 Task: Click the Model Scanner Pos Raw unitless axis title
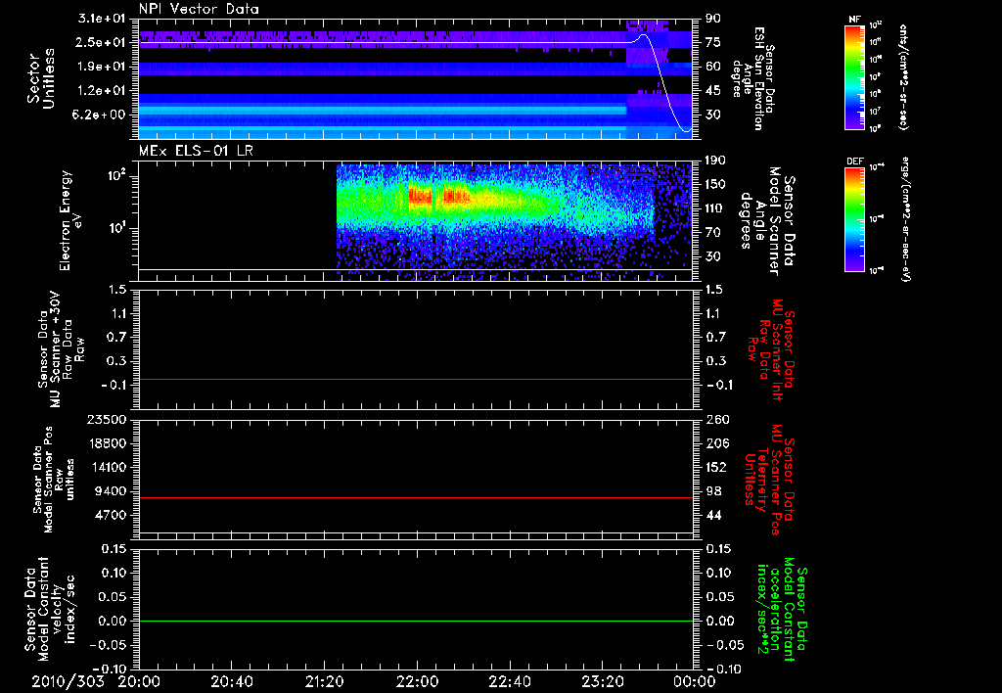point(54,480)
